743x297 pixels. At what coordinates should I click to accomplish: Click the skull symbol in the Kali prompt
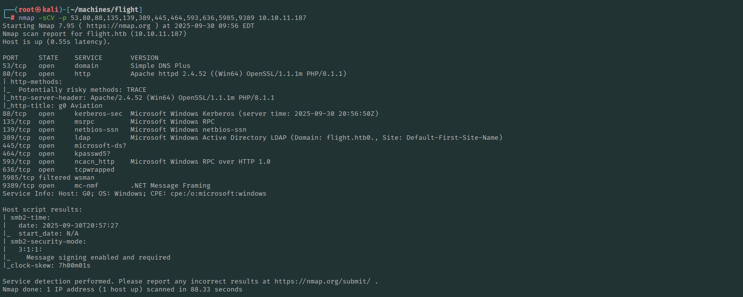click(37, 9)
